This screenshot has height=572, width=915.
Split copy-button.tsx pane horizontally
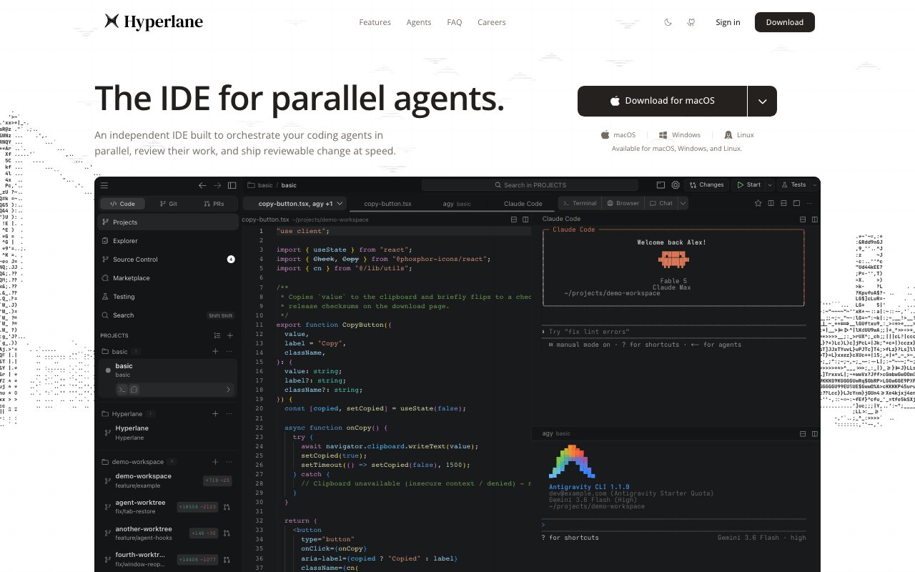coord(513,220)
